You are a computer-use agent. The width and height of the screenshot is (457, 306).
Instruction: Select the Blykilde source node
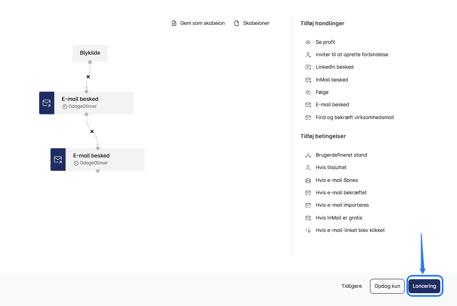(90, 53)
